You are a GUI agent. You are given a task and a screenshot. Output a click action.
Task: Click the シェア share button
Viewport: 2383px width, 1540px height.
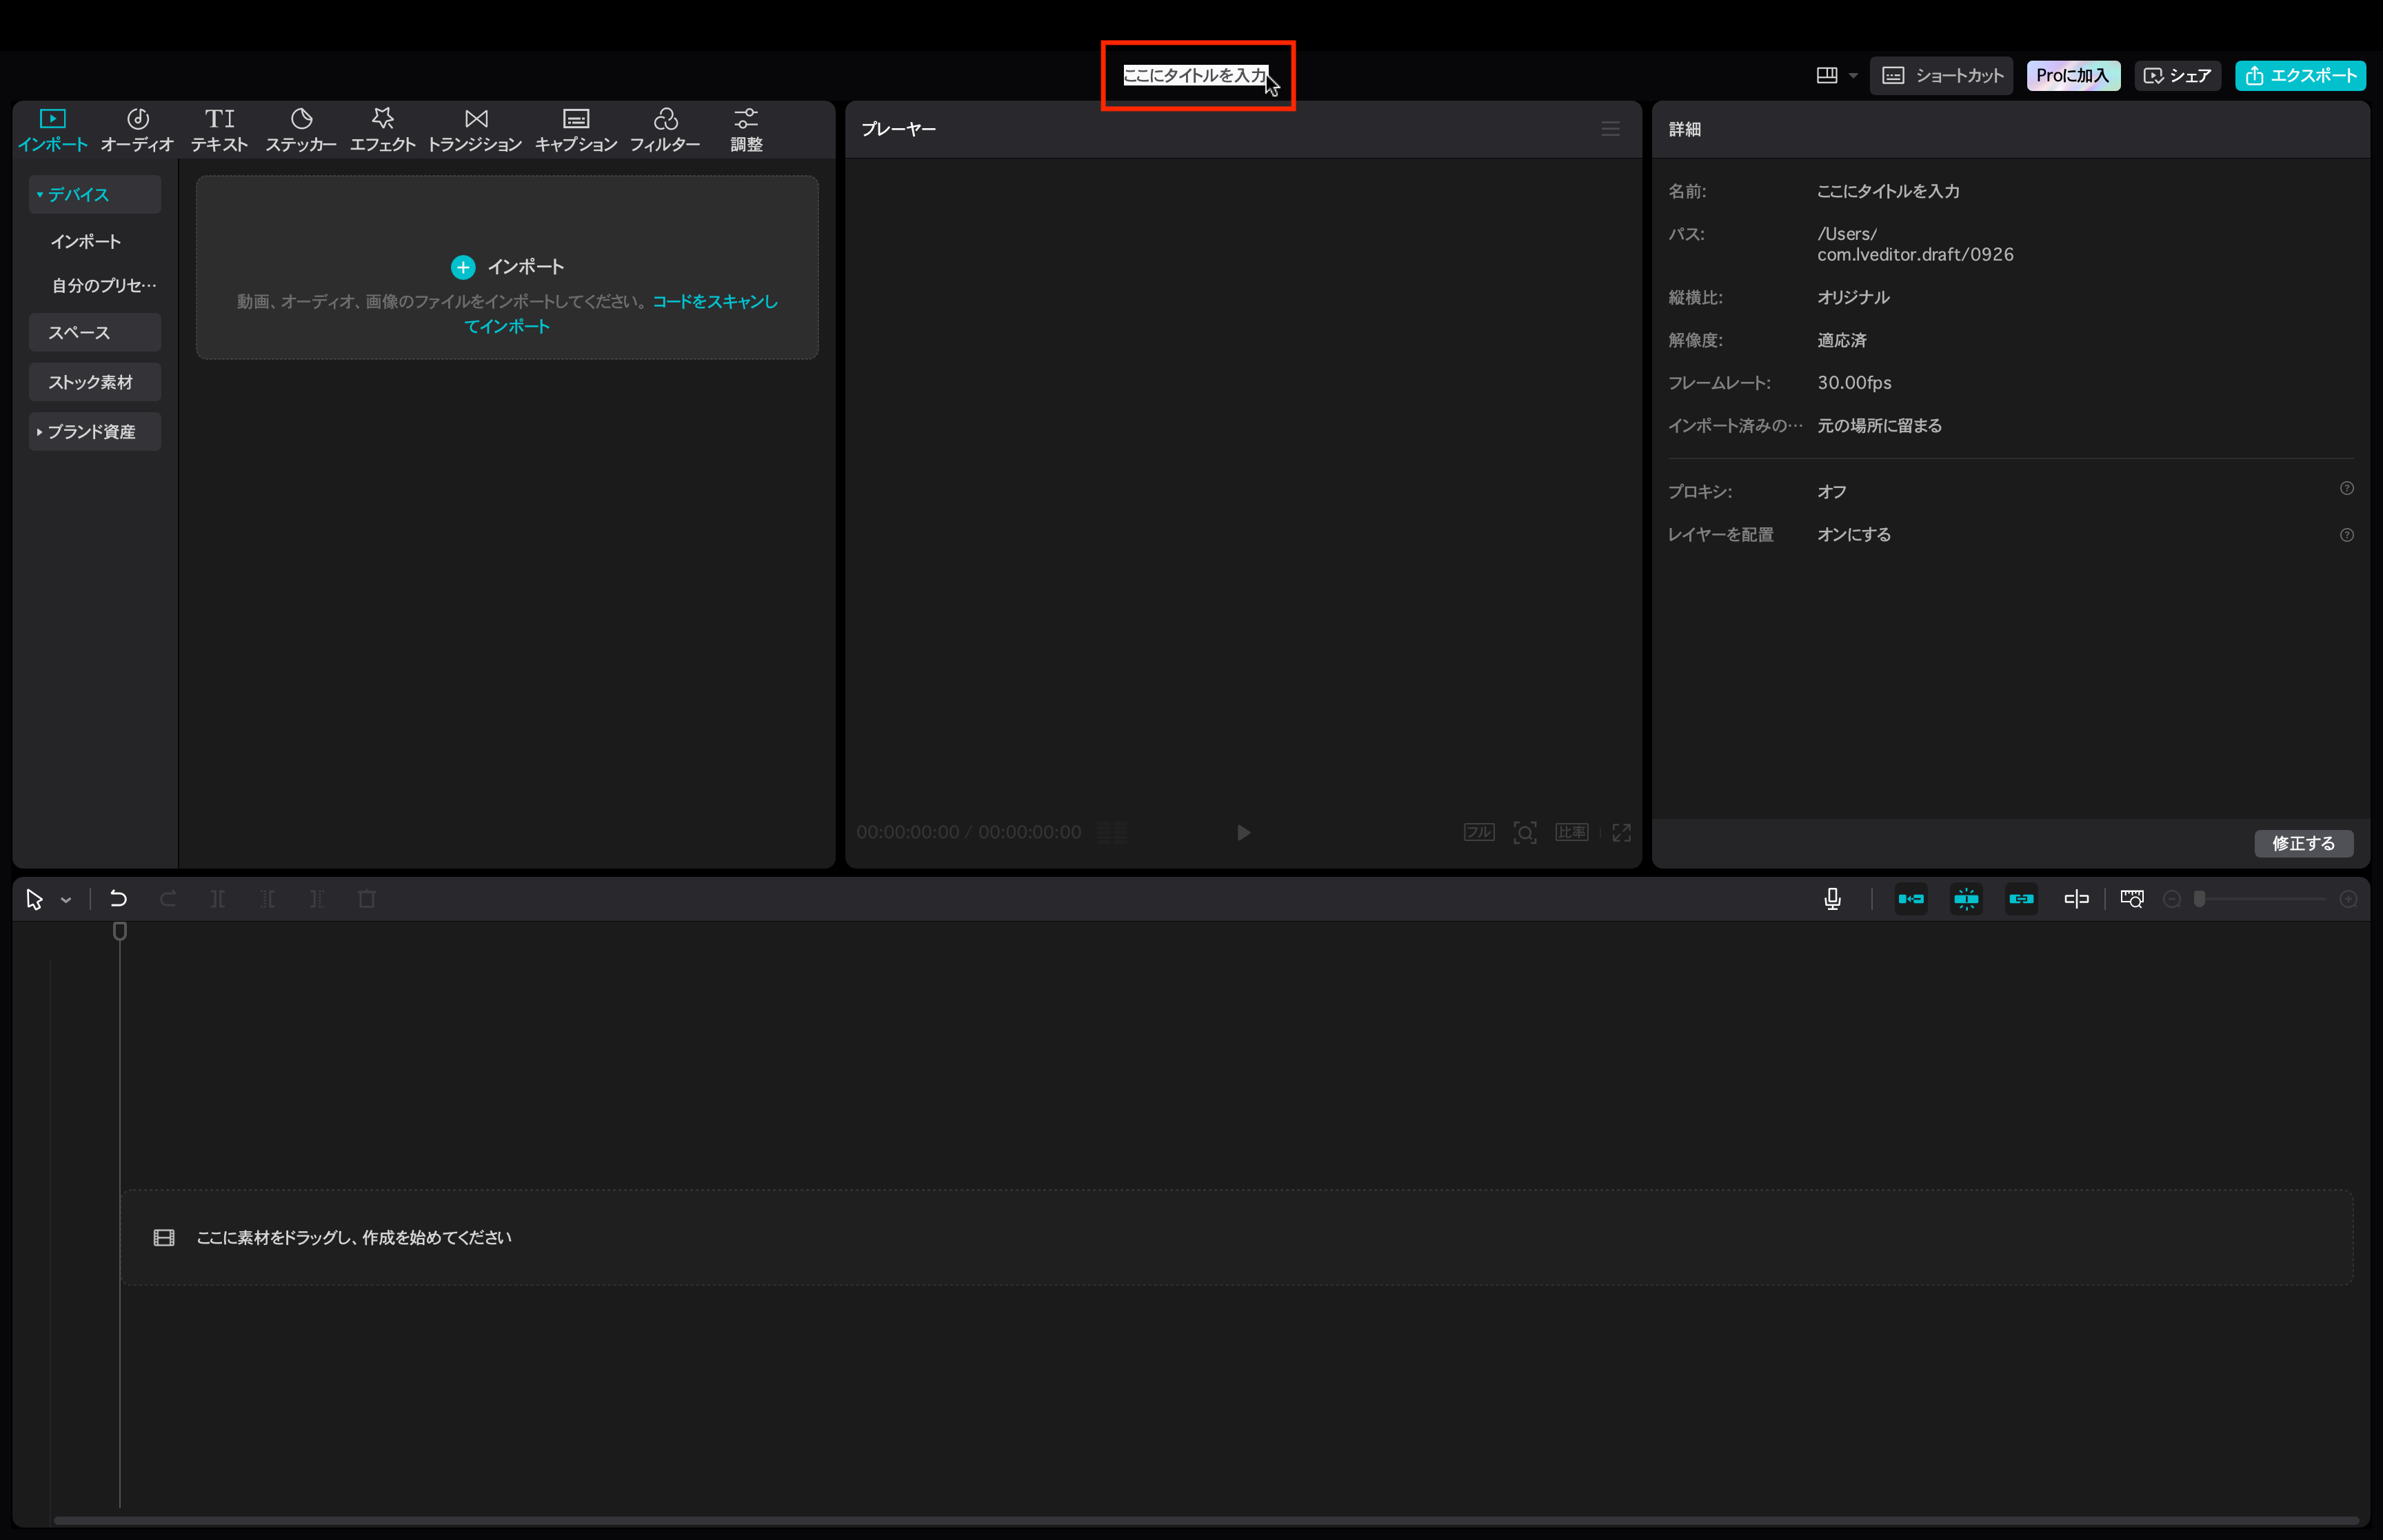coord(2178,75)
